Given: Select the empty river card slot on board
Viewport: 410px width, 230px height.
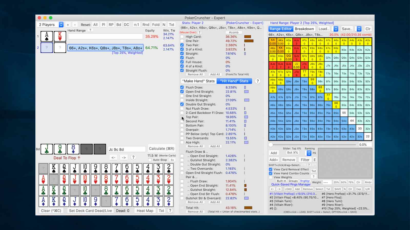Looking at the screenshot, I should (100, 149).
